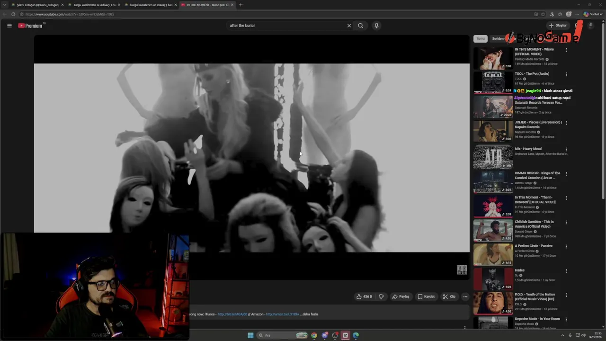The image size is (606, 341).
Task: Show hidden system tray icons chevron
Action: 563,335
